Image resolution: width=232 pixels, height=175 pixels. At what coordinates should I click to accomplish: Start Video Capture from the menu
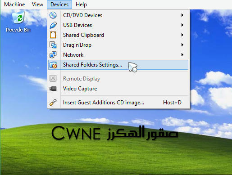pos(118,89)
